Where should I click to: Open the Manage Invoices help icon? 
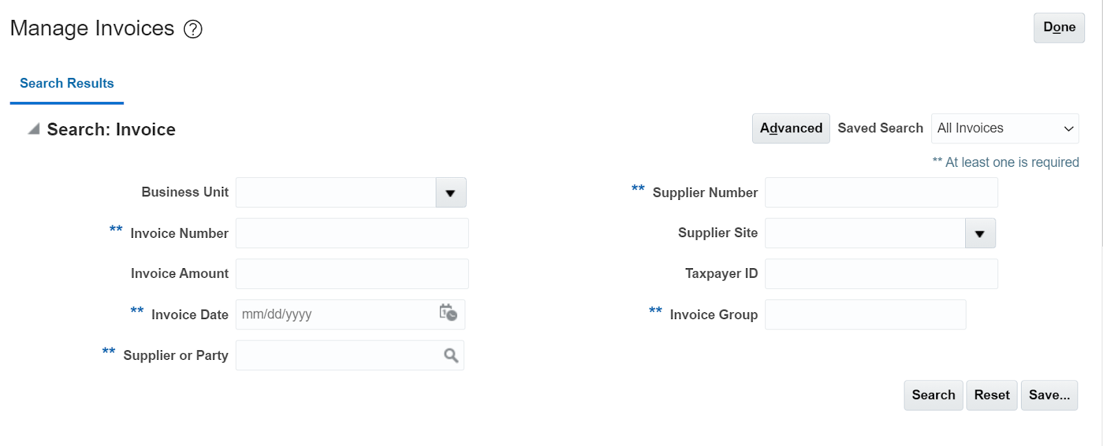pos(193,29)
